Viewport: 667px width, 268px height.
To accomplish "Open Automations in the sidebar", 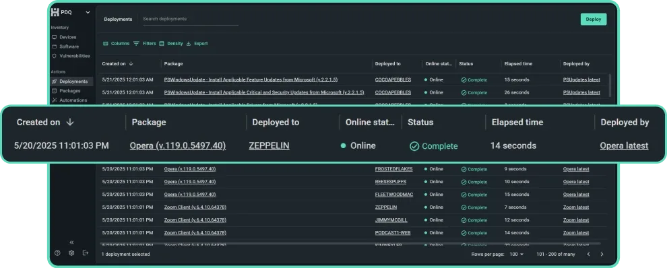I will 73,100.
